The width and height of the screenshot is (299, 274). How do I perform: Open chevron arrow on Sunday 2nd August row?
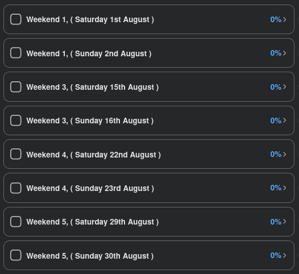[285, 53]
